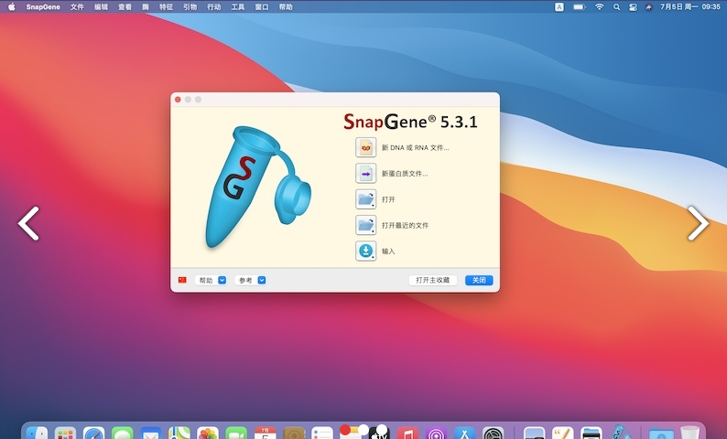
Task: Open the 引物 (Primers) menu
Action: click(190, 7)
